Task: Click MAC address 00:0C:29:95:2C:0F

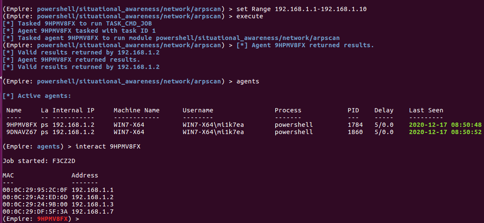Action: click(x=35, y=190)
